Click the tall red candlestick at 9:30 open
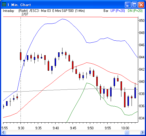The image size is (146, 136). pos(21,56)
